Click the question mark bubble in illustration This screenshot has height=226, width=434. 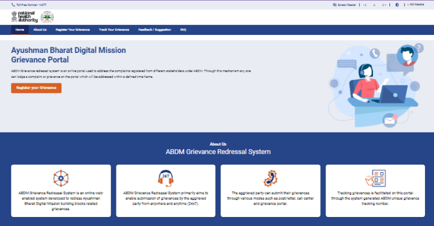coord(419,48)
